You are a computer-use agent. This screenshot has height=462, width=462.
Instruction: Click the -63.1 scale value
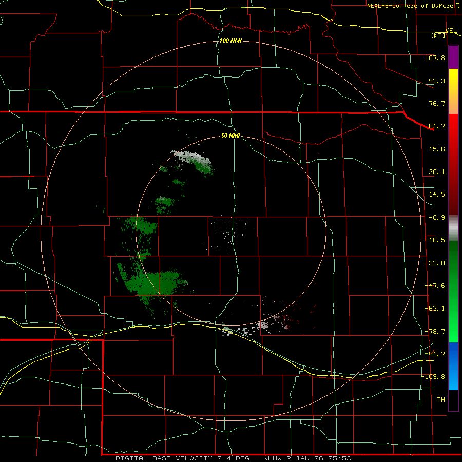click(435, 309)
